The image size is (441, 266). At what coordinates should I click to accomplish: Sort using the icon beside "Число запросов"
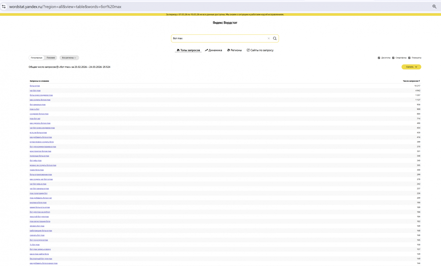(x=419, y=81)
